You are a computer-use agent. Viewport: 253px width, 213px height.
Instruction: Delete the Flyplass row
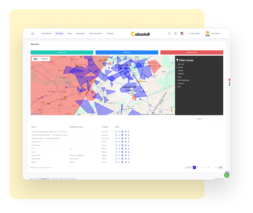(125, 162)
